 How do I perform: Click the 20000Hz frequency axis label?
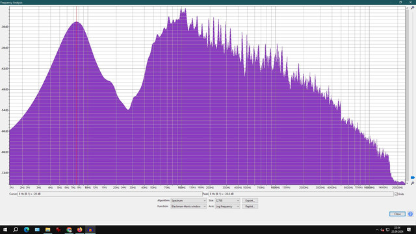click(x=397, y=188)
